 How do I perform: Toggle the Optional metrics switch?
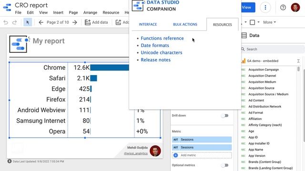(224, 165)
